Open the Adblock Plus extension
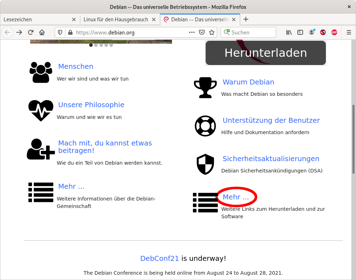Image resolution: width=356 pixels, height=280 pixels. [334, 32]
